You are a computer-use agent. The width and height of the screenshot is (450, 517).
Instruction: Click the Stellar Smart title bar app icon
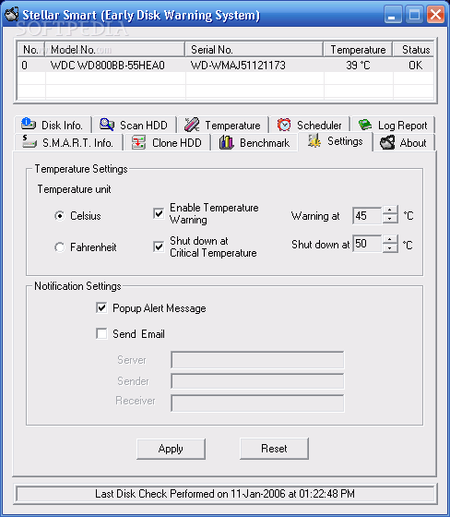(12, 14)
